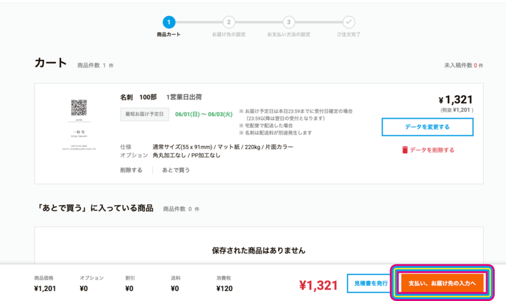Click the note 宅配便で配送した場合
Screen dimensions: 506x301
click(x=266, y=126)
